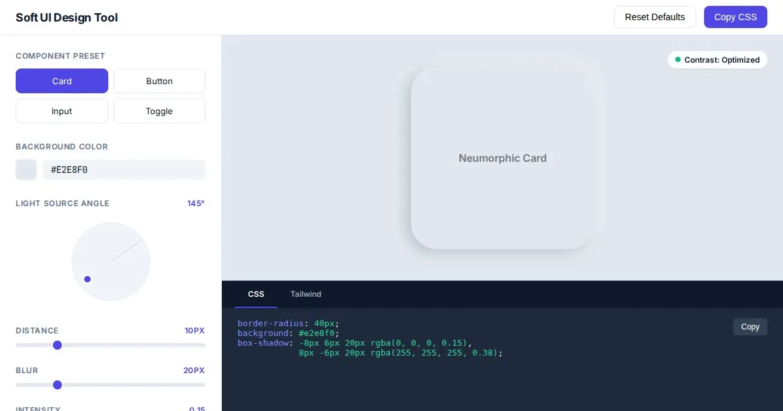Pick the Toggle component preset
The height and width of the screenshot is (411, 783).
[159, 111]
